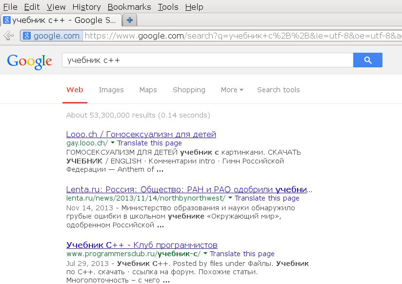Click the URL address bar
Image resolution: width=402 pixels, height=284 pixels.
click(x=242, y=36)
